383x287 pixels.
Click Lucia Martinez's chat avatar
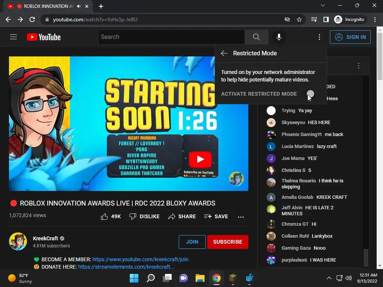click(x=271, y=146)
